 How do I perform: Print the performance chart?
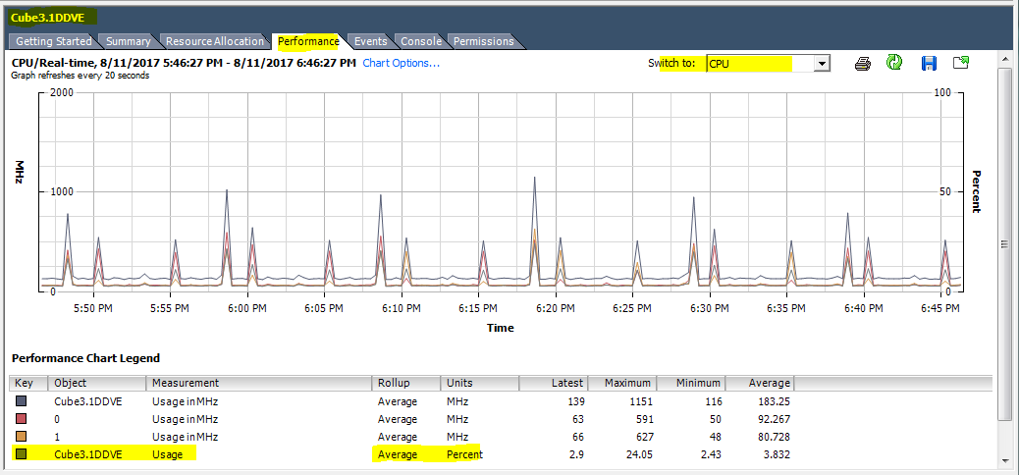[x=863, y=64]
